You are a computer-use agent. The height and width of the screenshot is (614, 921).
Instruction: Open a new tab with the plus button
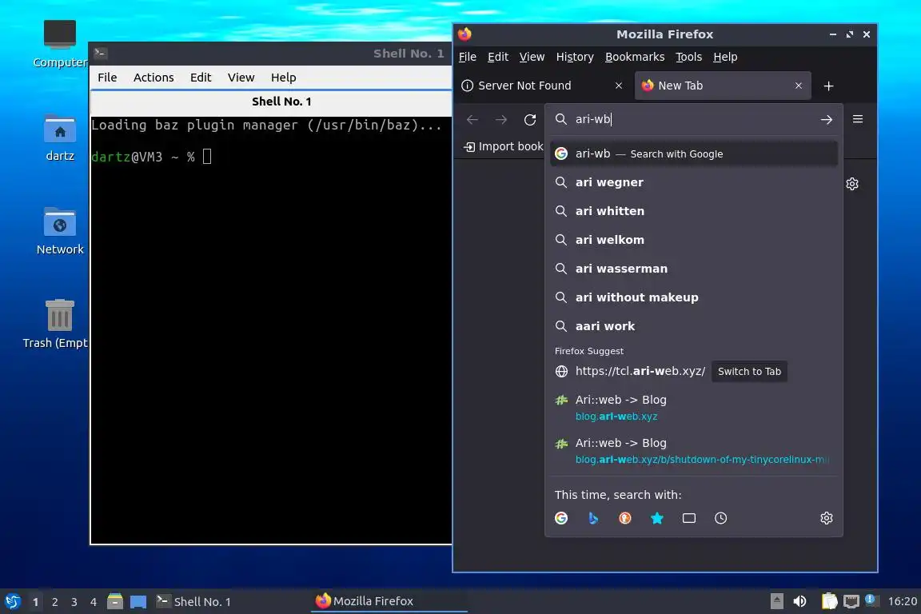point(829,86)
